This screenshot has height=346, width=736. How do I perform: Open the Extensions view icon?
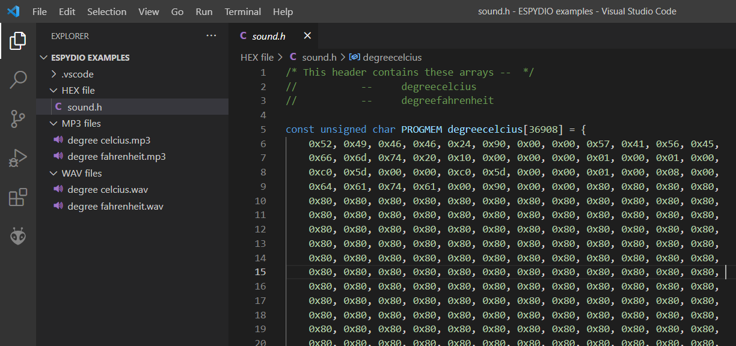tap(18, 197)
